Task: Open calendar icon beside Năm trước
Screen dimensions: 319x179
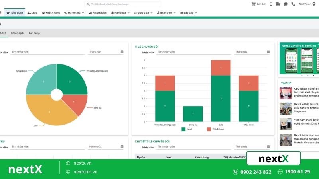Action: [x=122, y=146]
